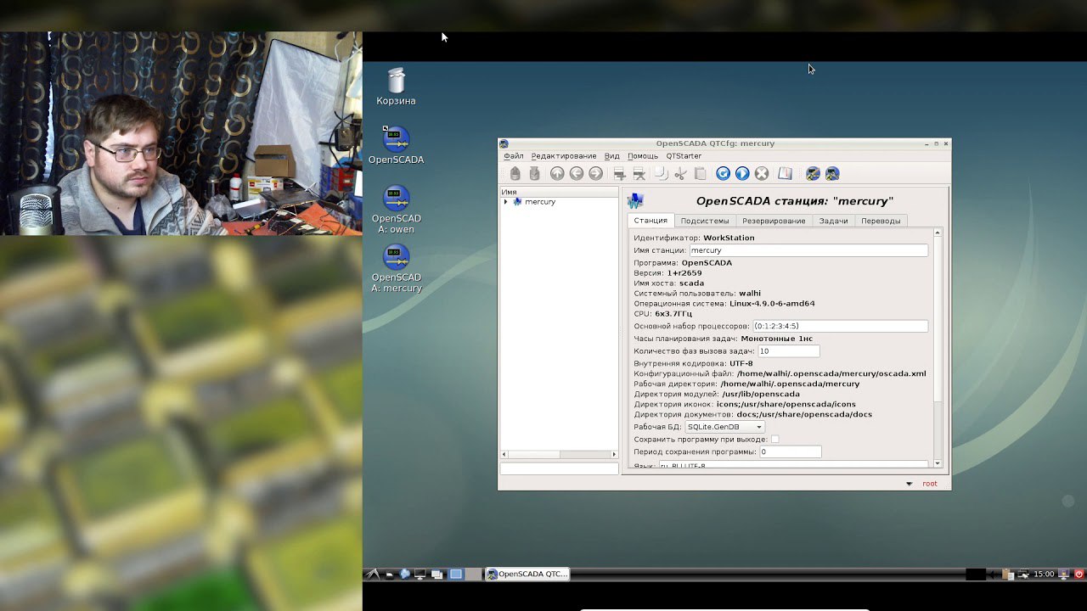
Task: Click the 'Версия: 1+r2659' text
Action: (667, 273)
